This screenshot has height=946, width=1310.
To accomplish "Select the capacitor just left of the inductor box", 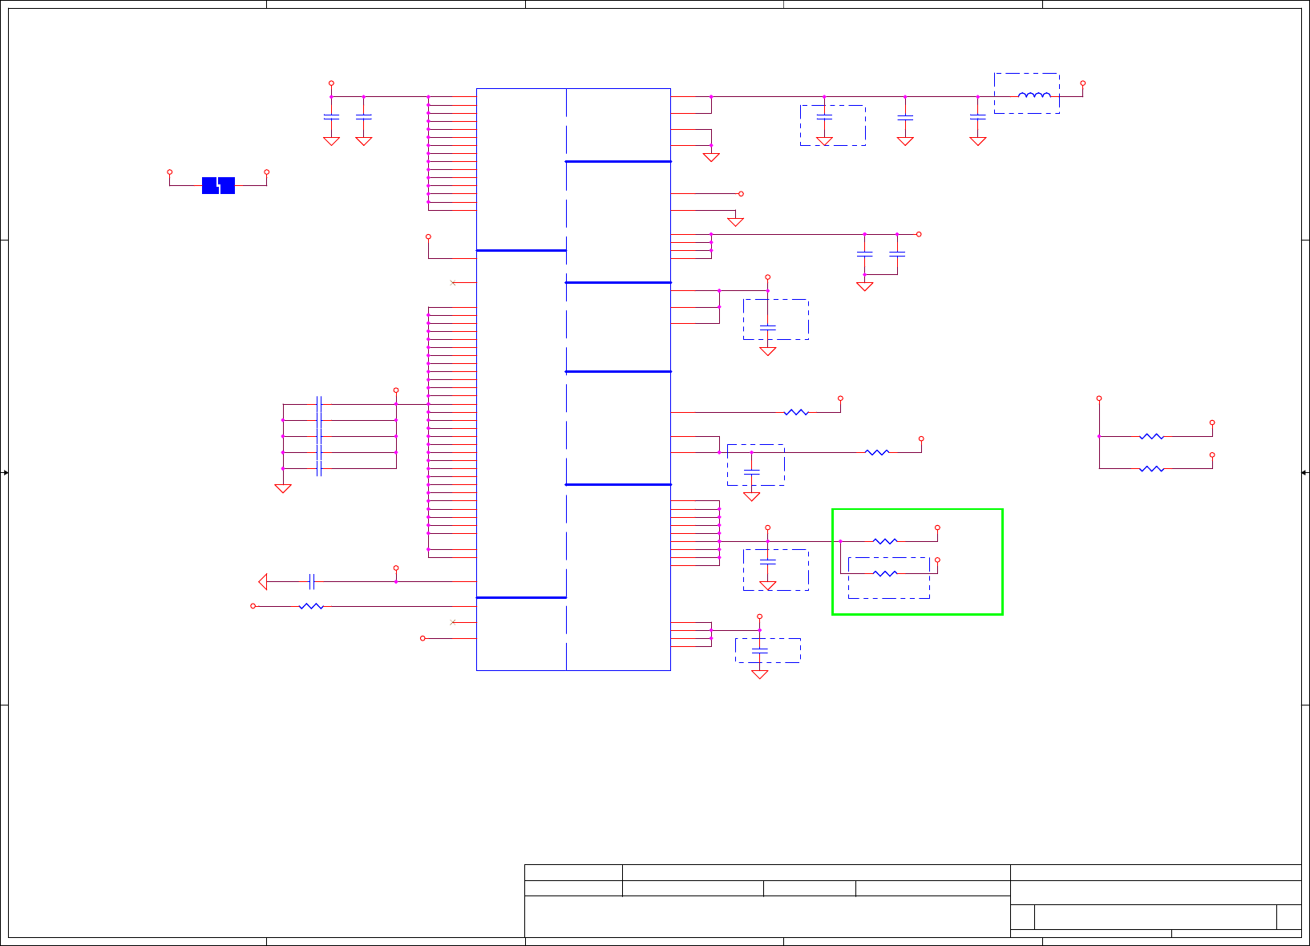I will [977, 117].
